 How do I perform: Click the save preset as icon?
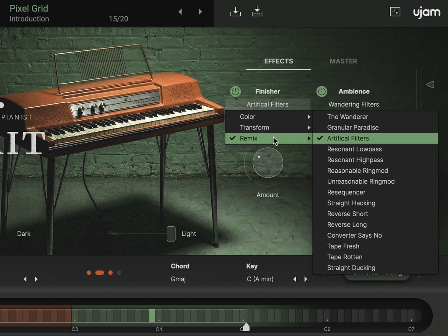[257, 11]
